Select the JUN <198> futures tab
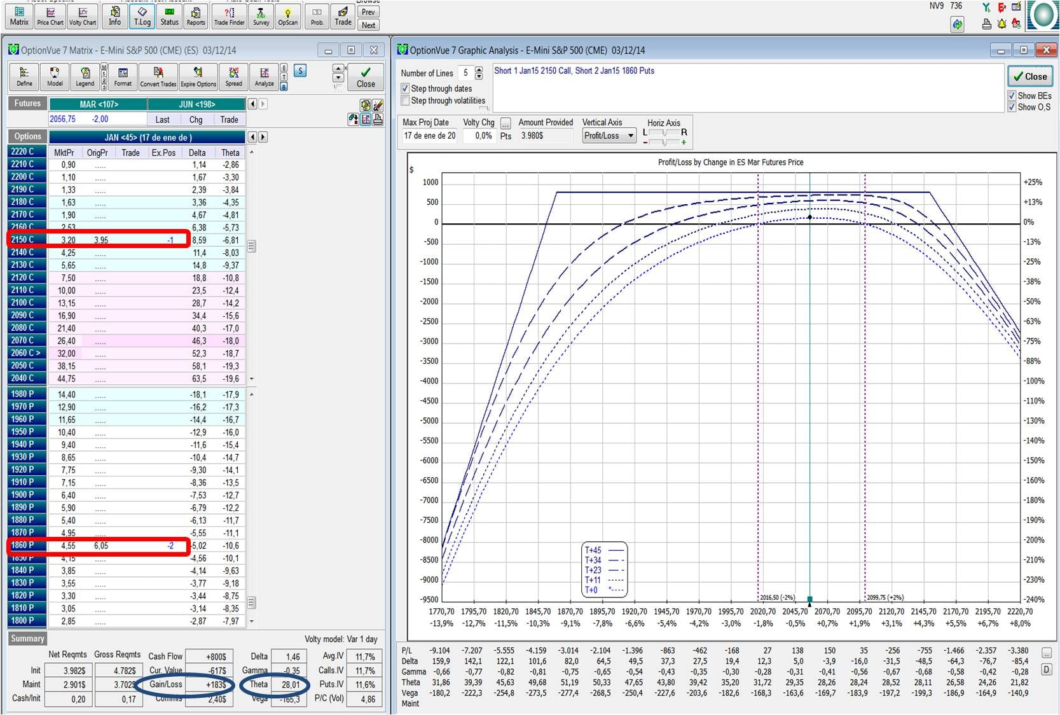 point(196,104)
